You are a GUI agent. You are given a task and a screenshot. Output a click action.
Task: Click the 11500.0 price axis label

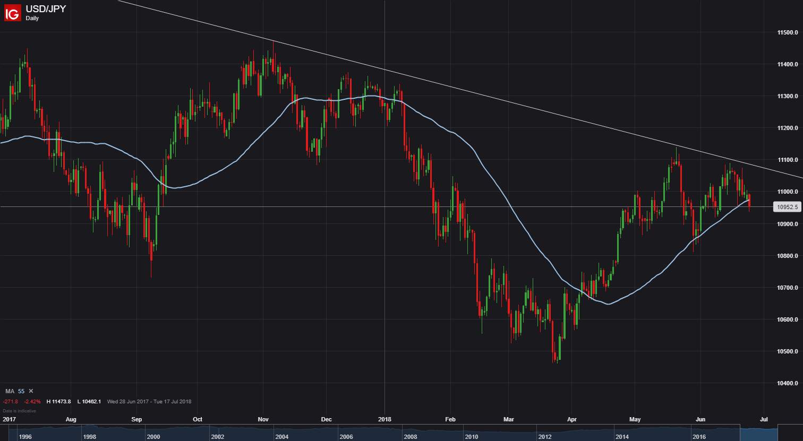tap(788, 33)
